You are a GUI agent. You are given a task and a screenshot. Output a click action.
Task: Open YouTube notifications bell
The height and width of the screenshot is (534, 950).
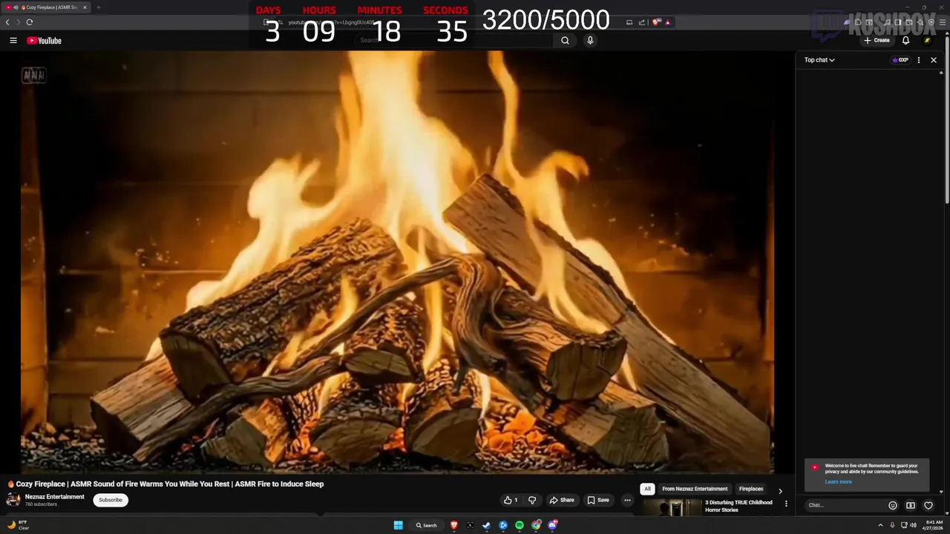click(x=905, y=41)
